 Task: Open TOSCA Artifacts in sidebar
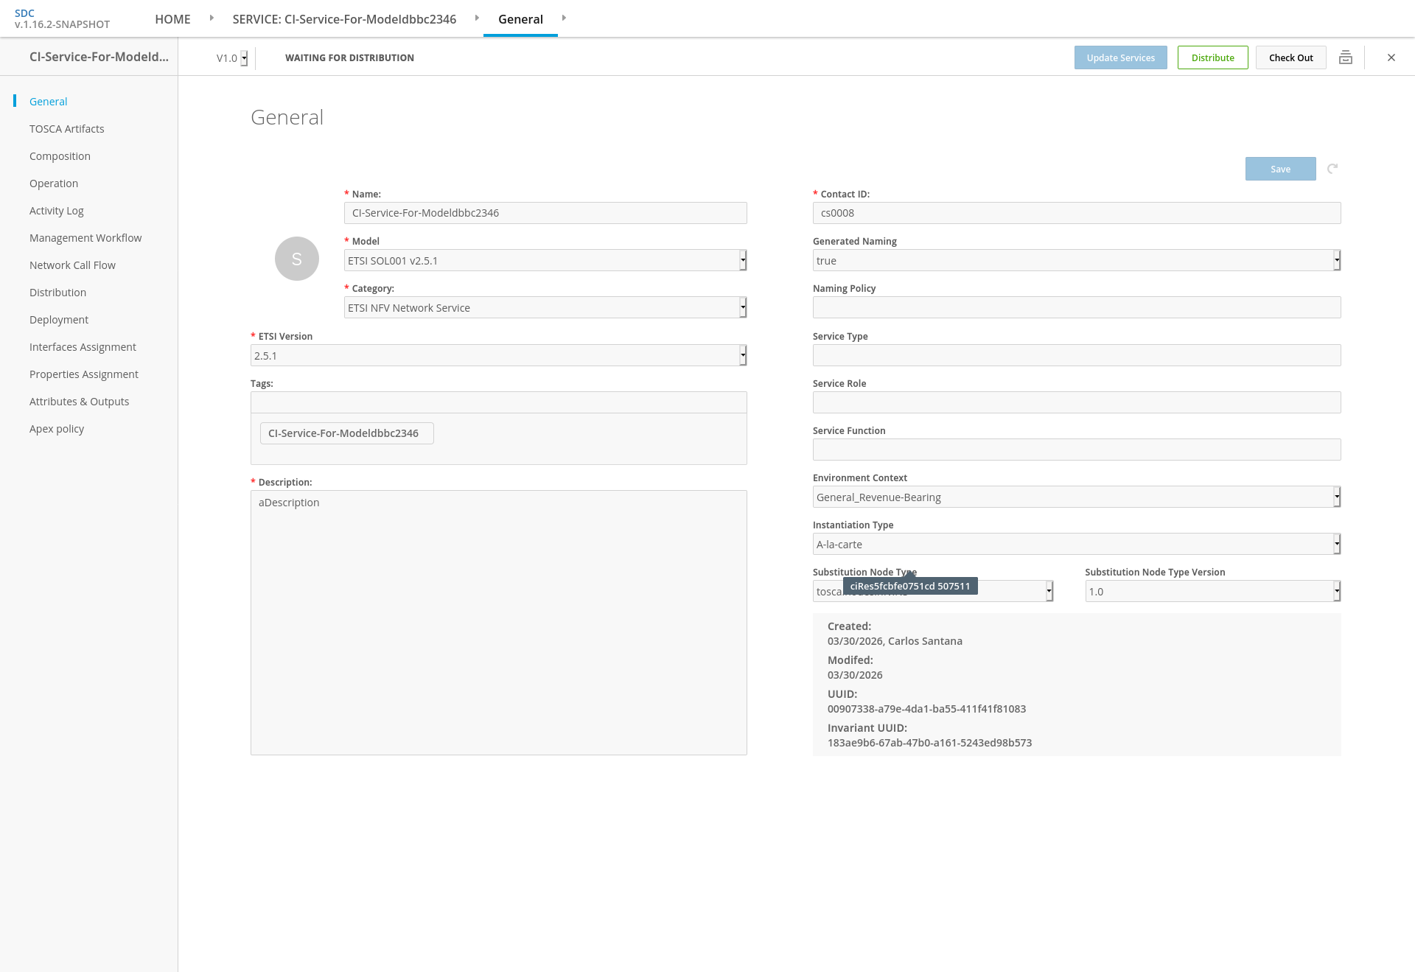pyautogui.click(x=66, y=129)
